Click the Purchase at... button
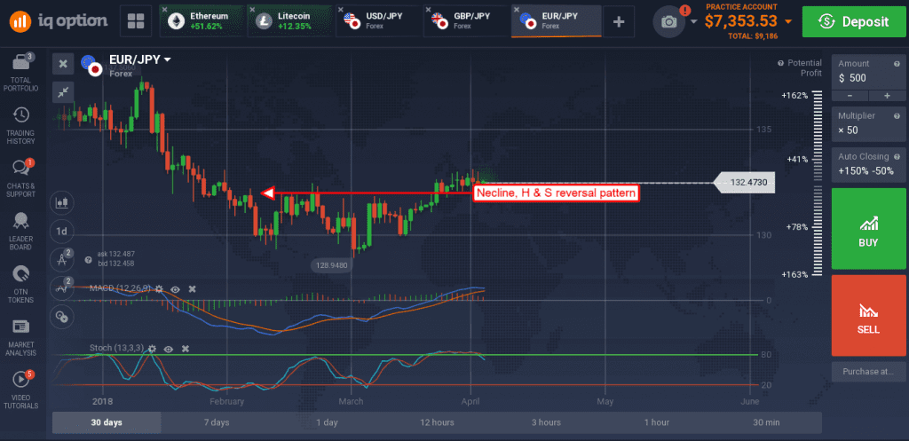This screenshot has width=909, height=441. pyautogui.click(x=868, y=372)
